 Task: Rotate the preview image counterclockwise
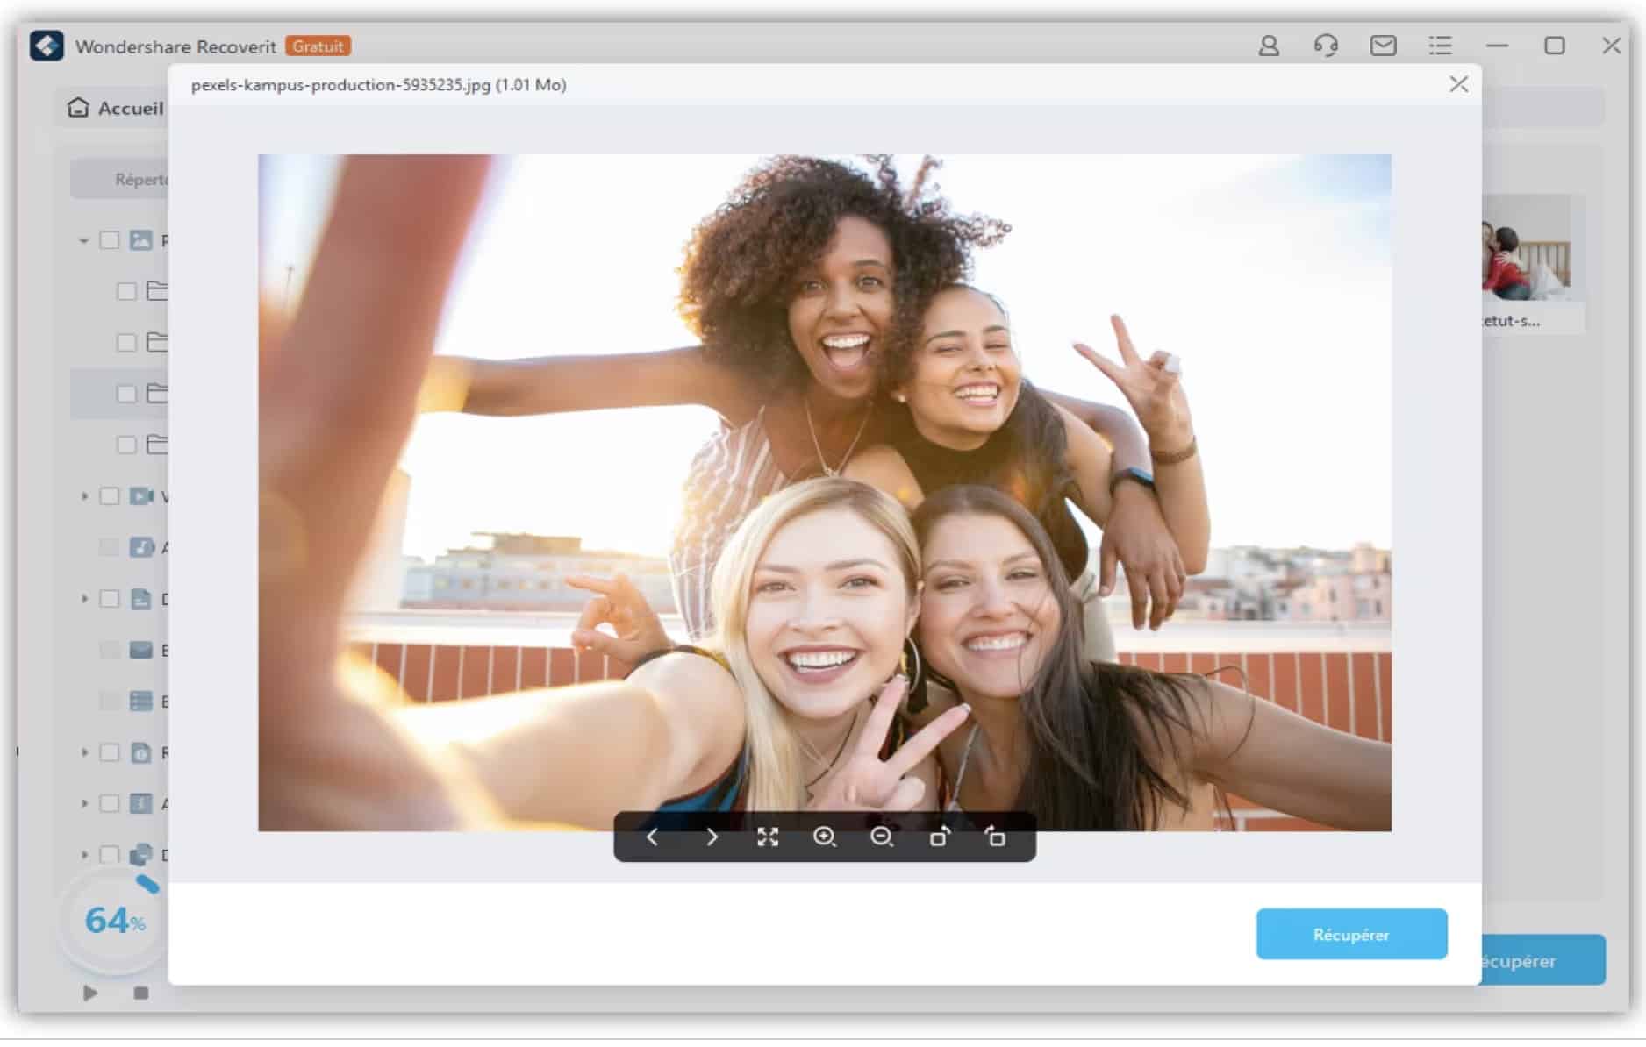coord(995,837)
